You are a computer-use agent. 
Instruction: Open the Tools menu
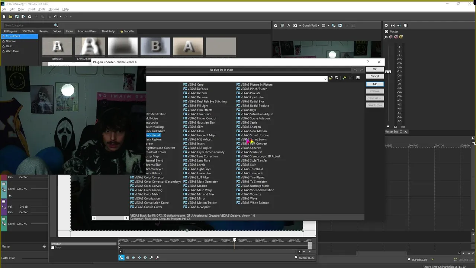pyautogui.click(x=42, y=9)
